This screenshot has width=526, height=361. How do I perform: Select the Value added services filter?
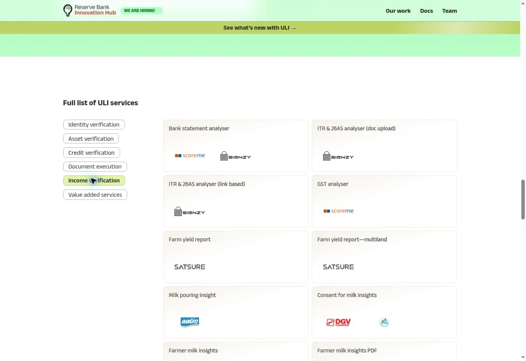(95, 195)
